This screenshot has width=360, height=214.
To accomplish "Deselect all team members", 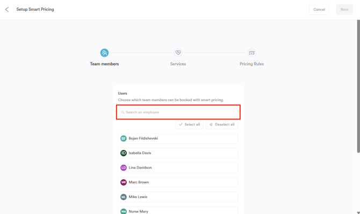I will coord(222,125).
